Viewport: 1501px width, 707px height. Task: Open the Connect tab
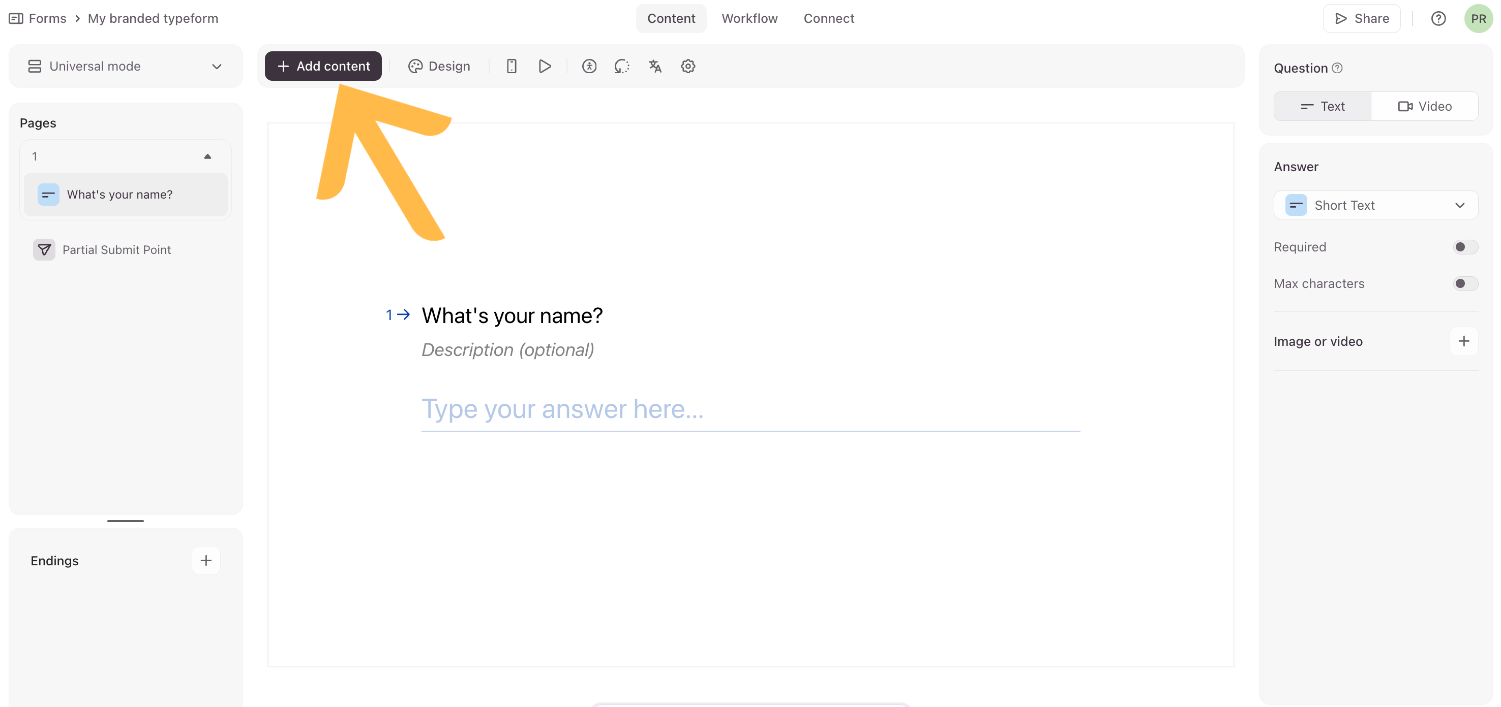(x=829, y=19)
